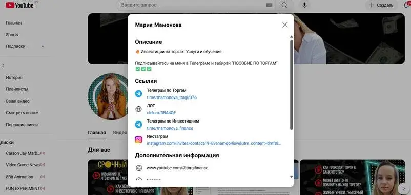Viewport: 411px width, 195px height.
Task: Click www.youtube.com/@torgifinance text
Action: pos(177,168)
